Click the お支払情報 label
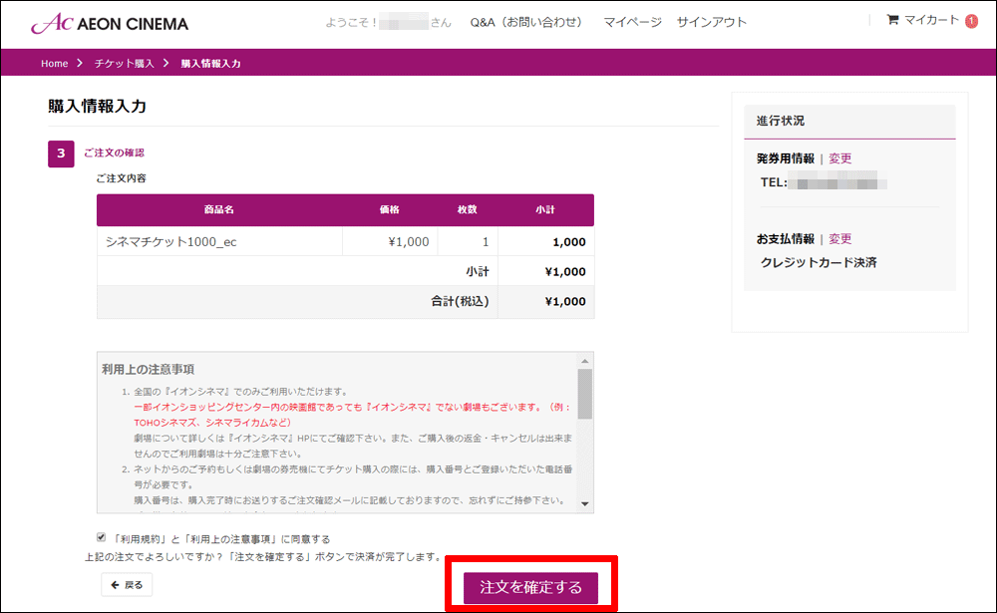Image resolution: width=997 pixels, height=613 pixels. tap(786, 239)
